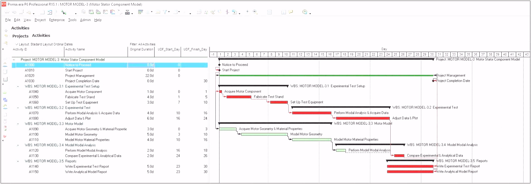Collapse WBS MOTOR MODEL-3.1 Experimental Test Setup

[18, 86]
